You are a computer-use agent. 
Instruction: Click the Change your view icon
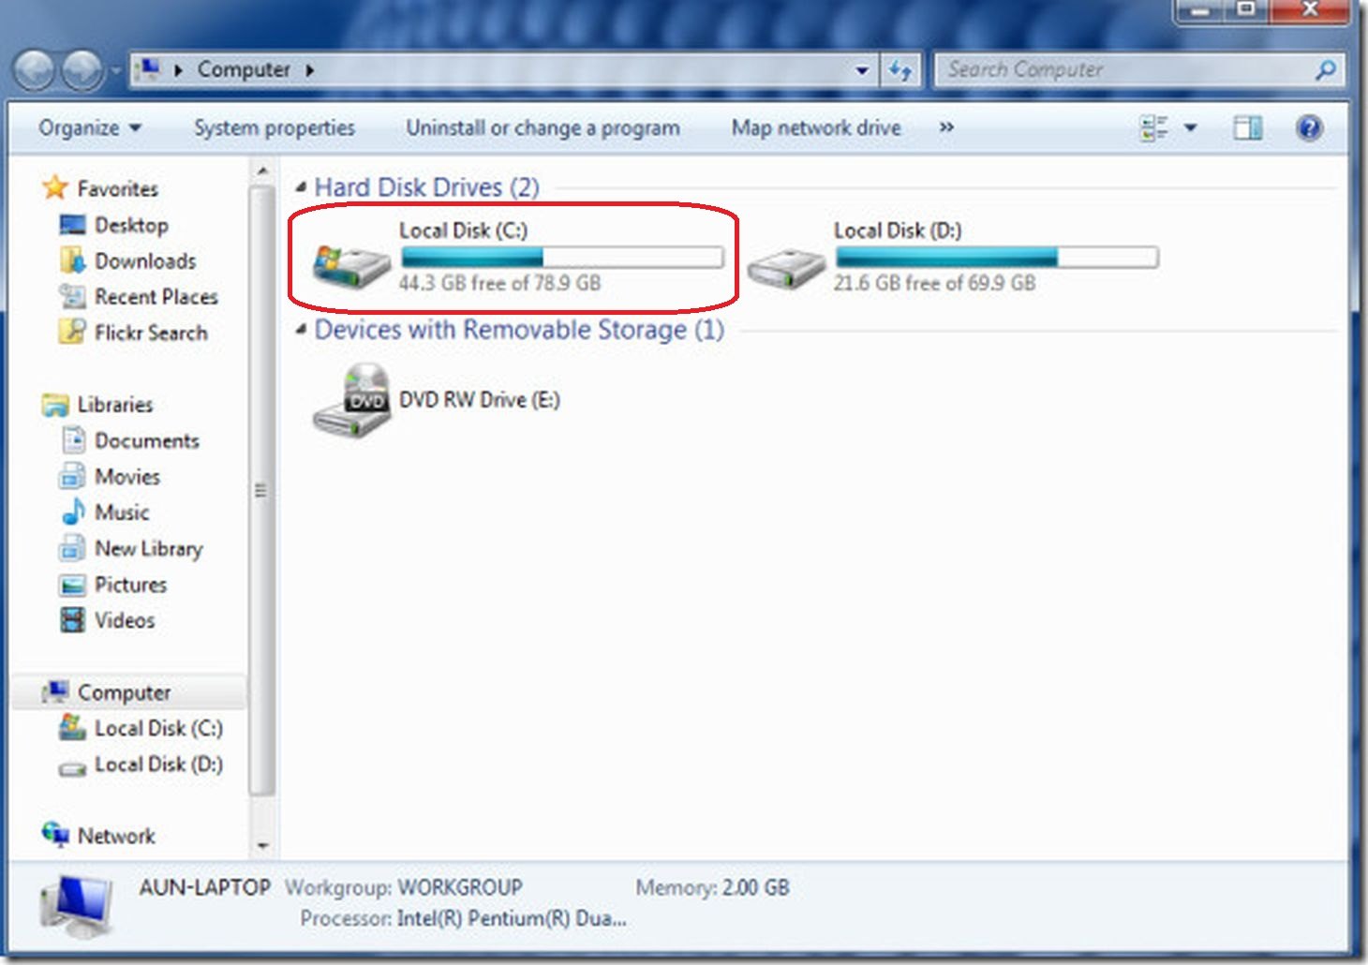[x=1154, y=127]
